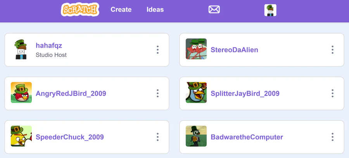Click hahafqz's profile avatar
Viewport: 349px width, 158px height.
pos(21,50)
